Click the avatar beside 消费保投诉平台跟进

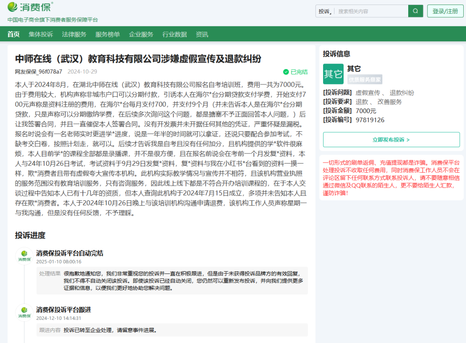point(25,312)
